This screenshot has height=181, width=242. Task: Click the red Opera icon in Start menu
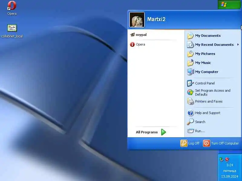pyautogui.click(x=132, y=44)
